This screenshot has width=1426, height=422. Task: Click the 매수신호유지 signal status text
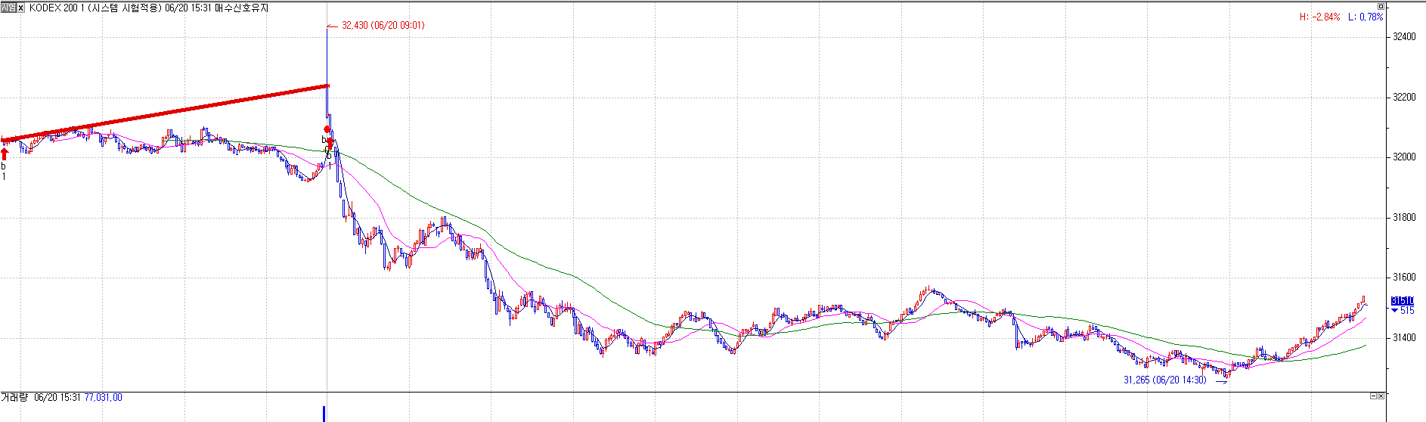[241, 8]
